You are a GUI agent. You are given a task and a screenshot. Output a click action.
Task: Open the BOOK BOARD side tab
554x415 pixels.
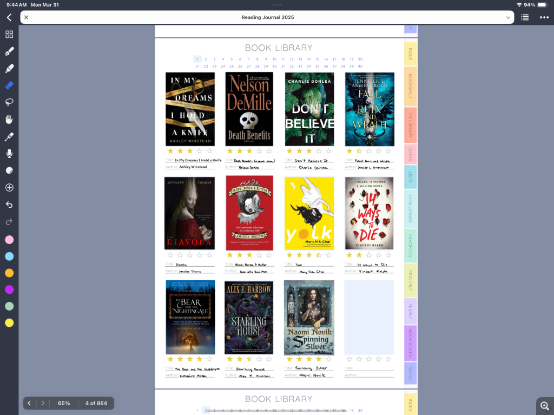click(410, 343)
